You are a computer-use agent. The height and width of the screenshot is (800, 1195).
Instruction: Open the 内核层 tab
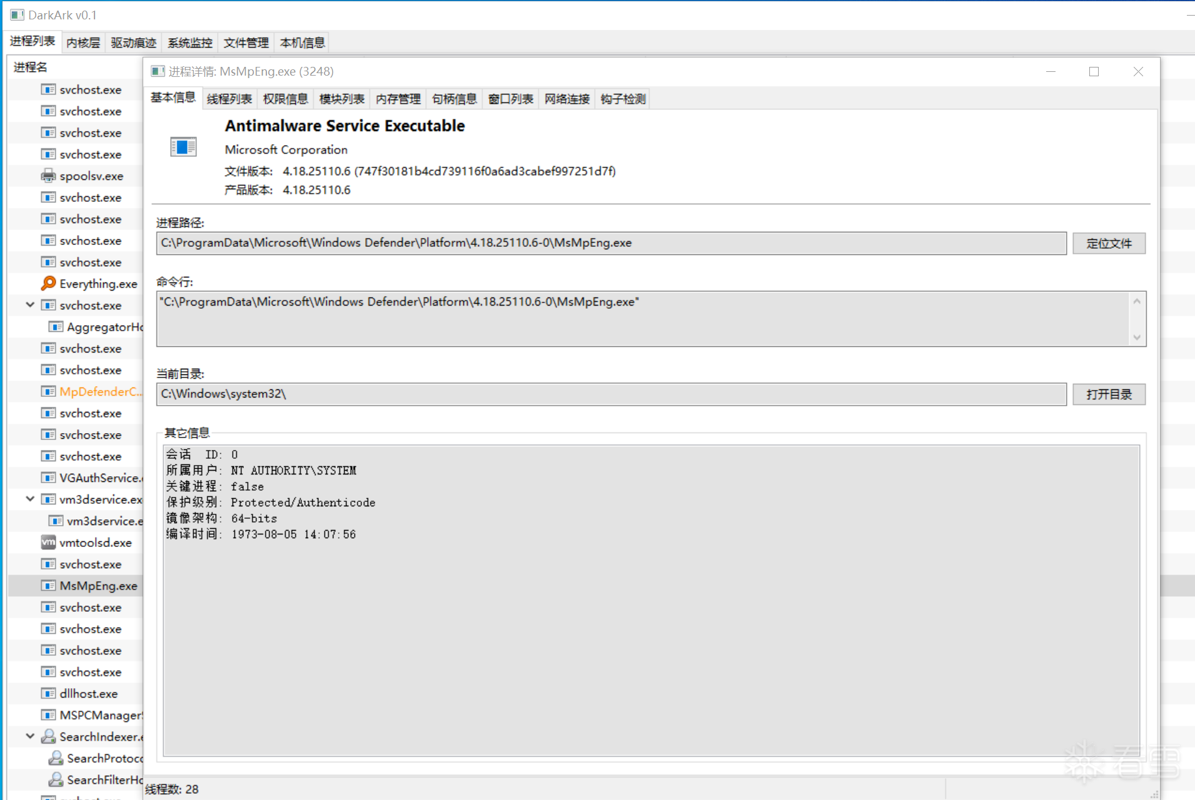83,42
